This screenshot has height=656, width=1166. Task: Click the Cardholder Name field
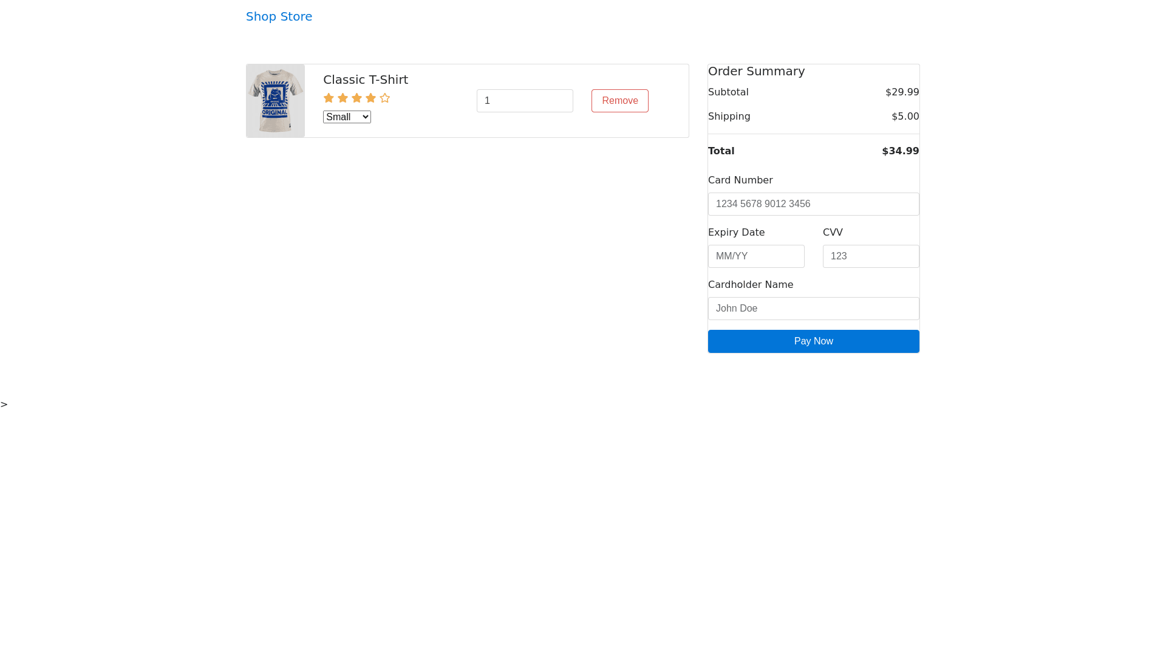[813, 309]
